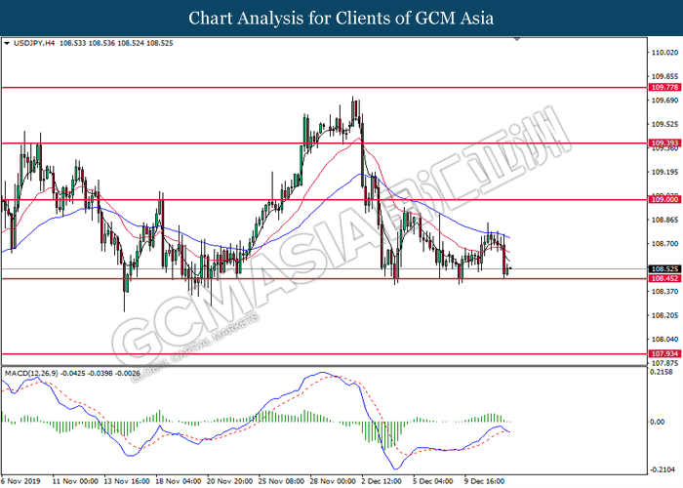The image size is (683, 488).
Task: Click the 109.855 price axis value
Action: tap(665, 76)
